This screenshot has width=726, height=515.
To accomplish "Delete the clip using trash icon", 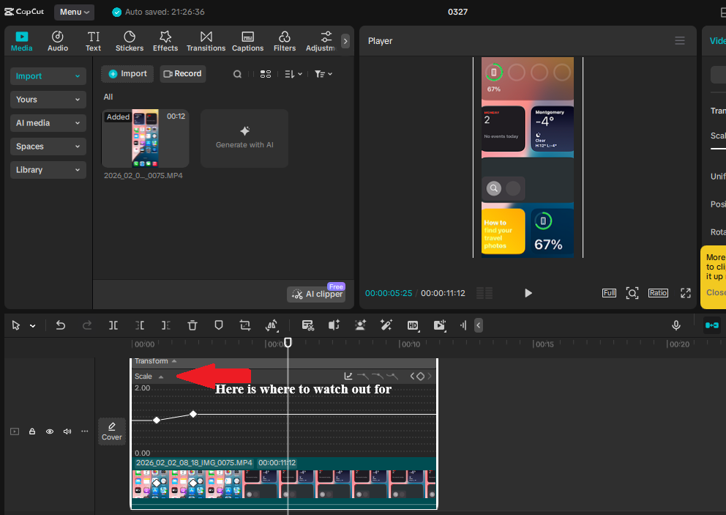I will click(192, 325).
